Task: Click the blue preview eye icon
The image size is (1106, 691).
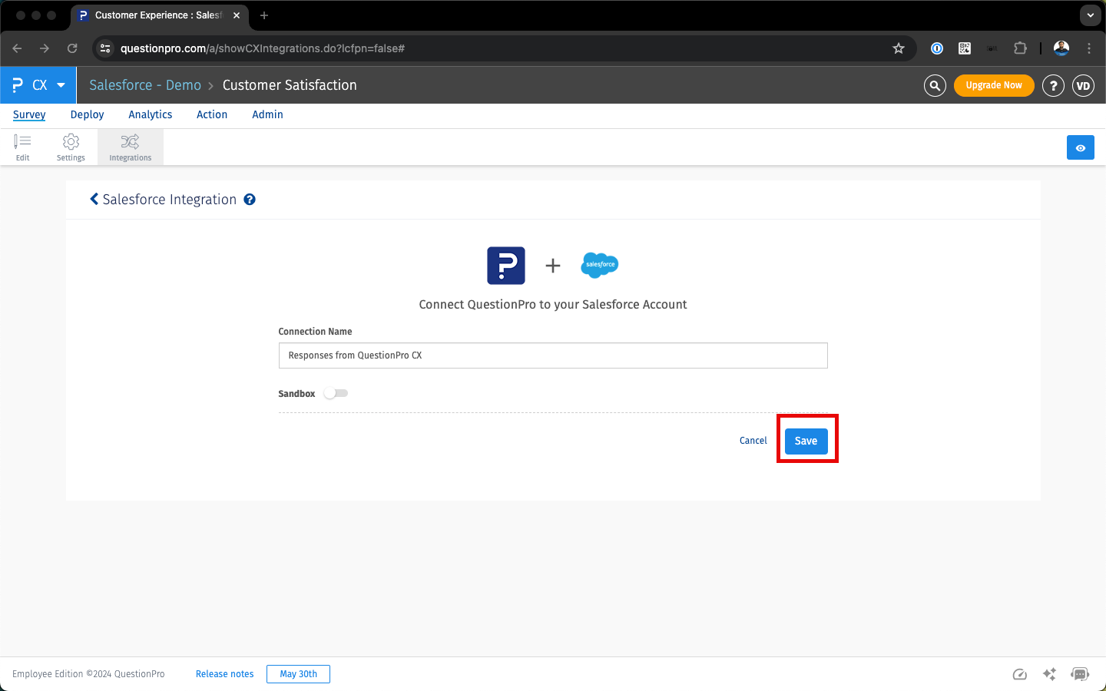Action: point(1080,147)
